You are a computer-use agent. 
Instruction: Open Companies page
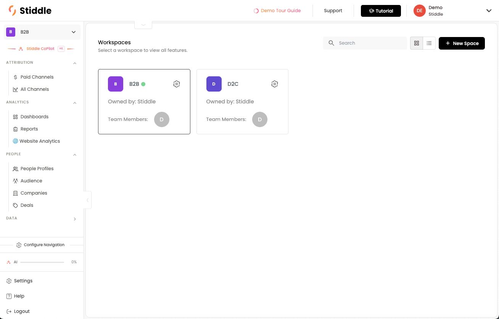tap(34, 193)
